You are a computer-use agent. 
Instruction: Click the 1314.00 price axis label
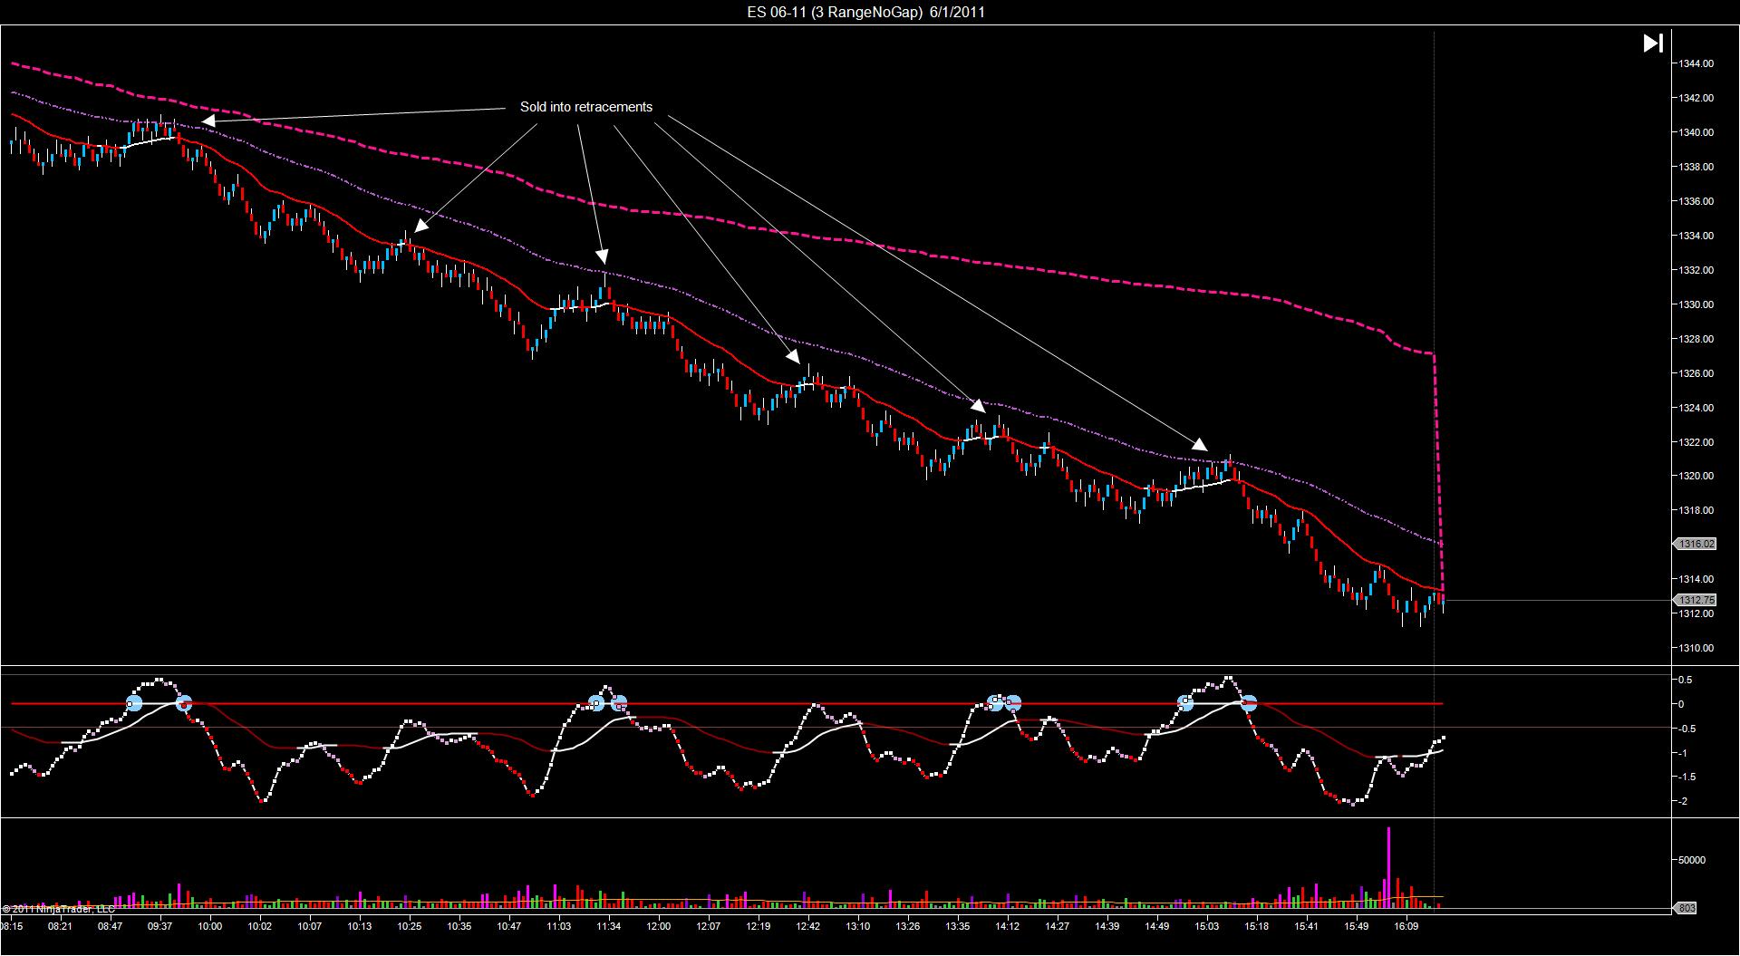(x=1696, y=579)
